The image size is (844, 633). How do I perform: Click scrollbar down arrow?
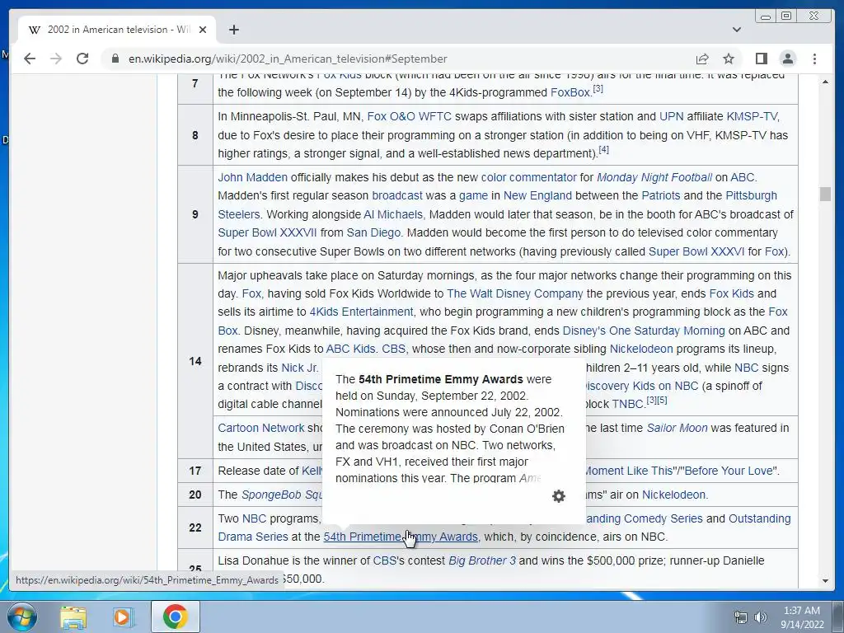point(825,581)
